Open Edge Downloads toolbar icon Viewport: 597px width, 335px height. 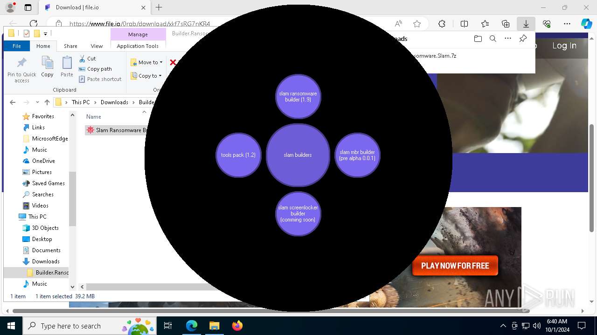526,24
